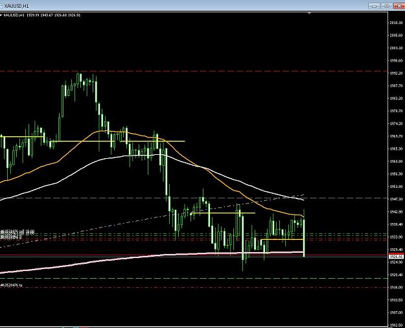This screenshot has height=328, width=405.
Task: Click the '#63528476 tp' order label
Action: click(x=12, y=285)
